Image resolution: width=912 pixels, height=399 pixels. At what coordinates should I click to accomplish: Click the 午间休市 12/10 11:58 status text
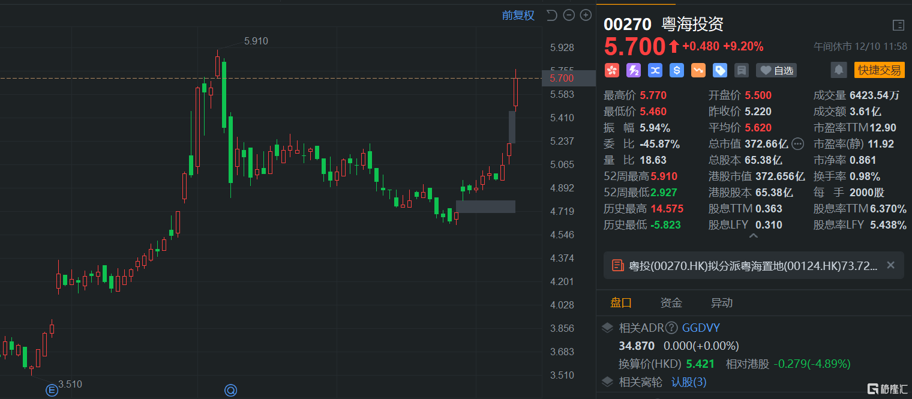860,46
